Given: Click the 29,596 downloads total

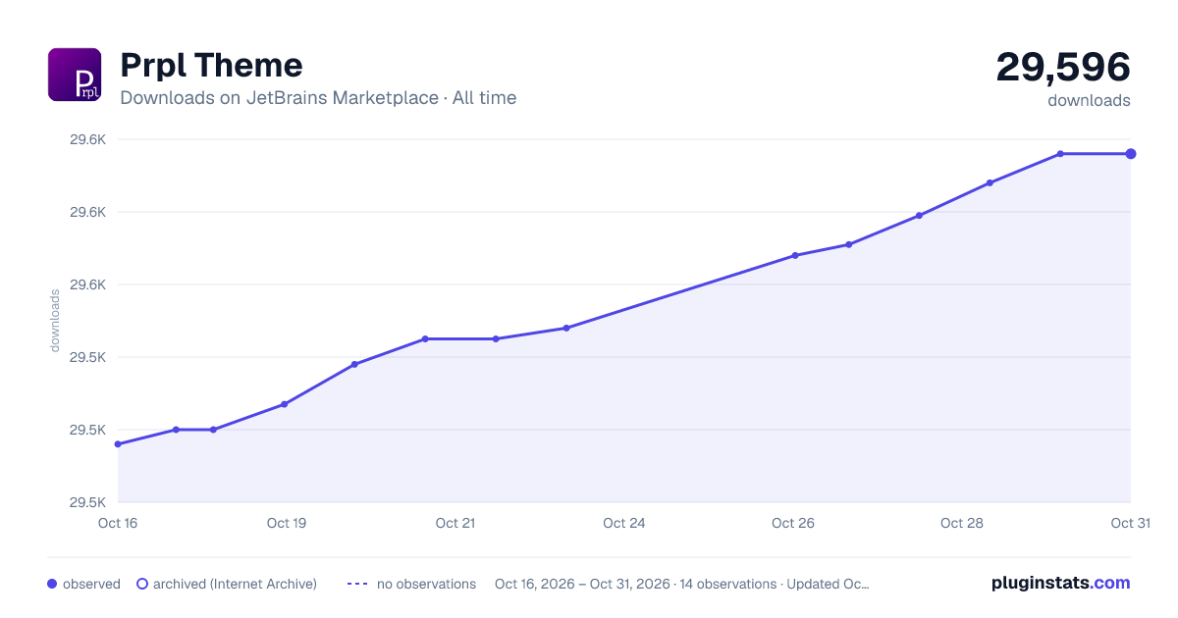Looking at the screenshot, I should (1063, 68).
